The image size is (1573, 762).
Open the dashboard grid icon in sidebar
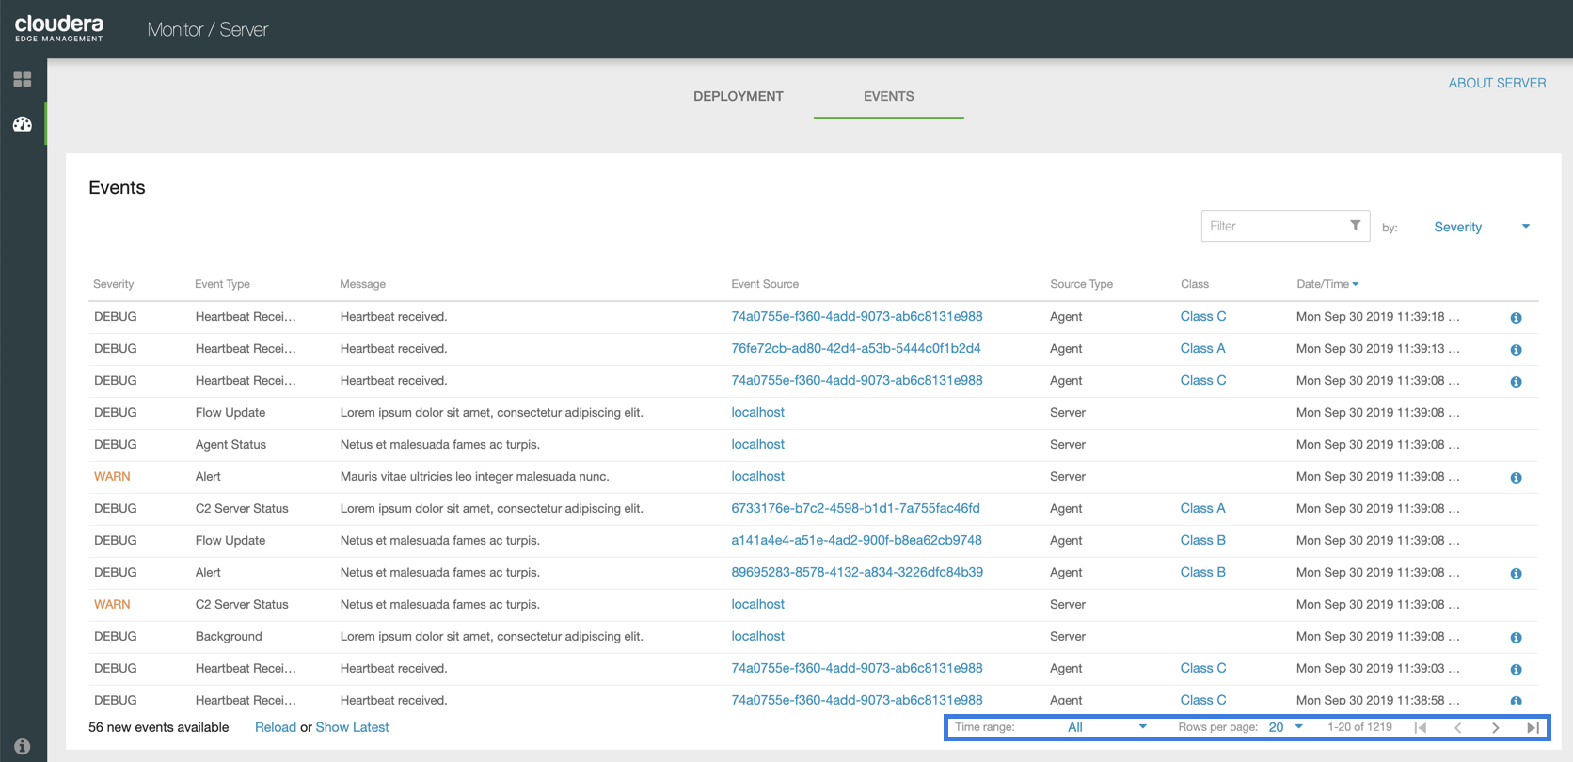point(23,80)
